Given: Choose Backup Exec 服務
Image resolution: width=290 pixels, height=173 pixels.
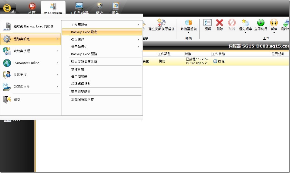Looking at the screenshot, I should tap(102, 54).
